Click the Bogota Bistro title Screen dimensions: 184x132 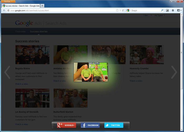click(23, 69)
